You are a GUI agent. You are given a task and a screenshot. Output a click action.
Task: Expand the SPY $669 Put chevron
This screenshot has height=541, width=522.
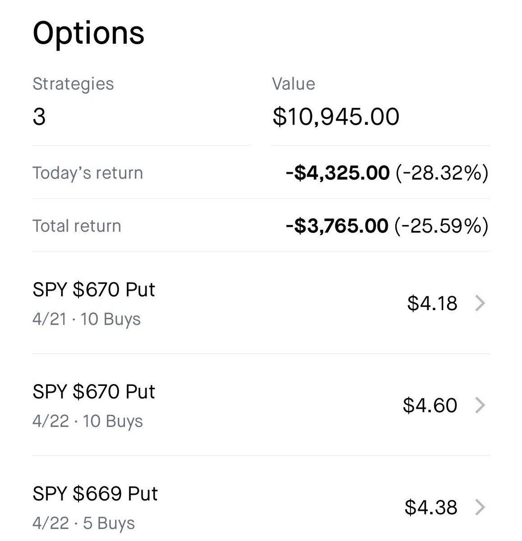pyautogui.click(x=480, y=508)
